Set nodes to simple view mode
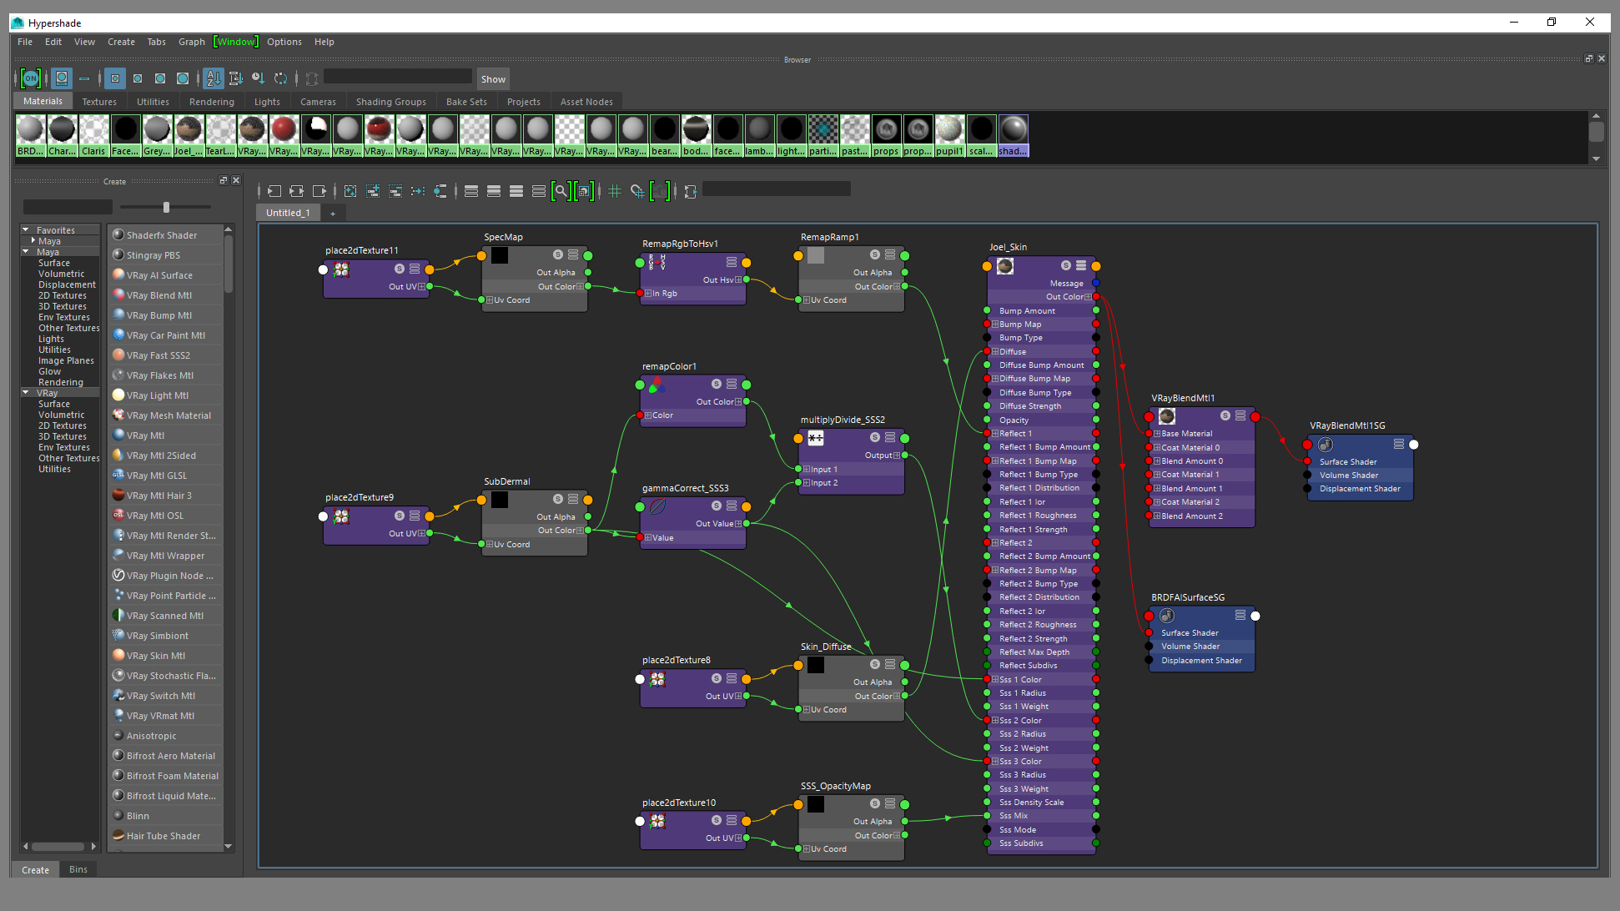The height and width of the screenshot is (911, 1620). coord(471,191)
